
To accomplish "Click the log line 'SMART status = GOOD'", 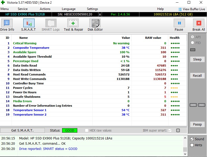I will tap(48, 149).
